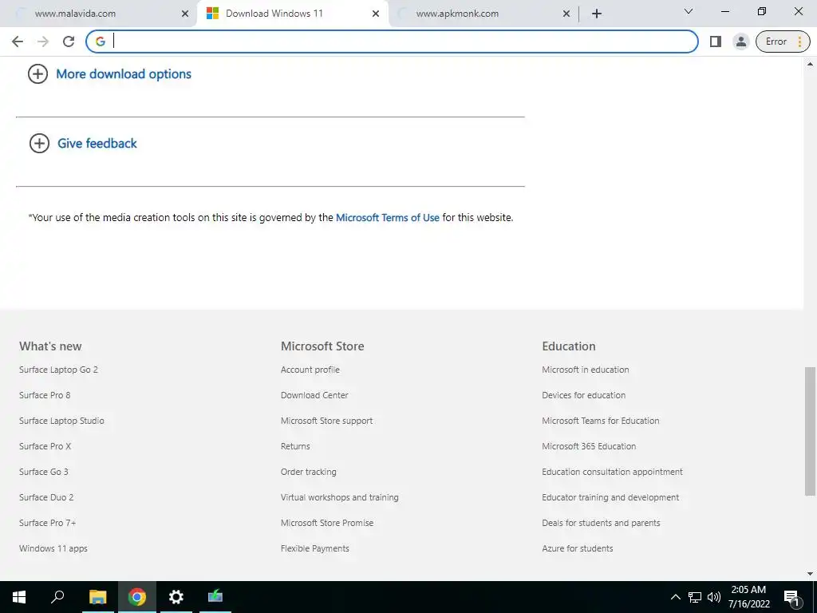Click the scrollbar up arrow

pyautogui.click(x=810, y=64)
